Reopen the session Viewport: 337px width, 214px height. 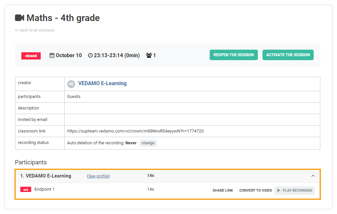click(x=234, y=55)
